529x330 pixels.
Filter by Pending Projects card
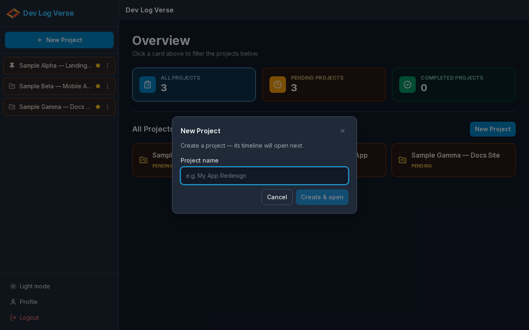(324, 85)
